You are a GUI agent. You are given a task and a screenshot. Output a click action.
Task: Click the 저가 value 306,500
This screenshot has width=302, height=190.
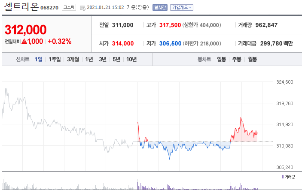(x=170, y=43)
